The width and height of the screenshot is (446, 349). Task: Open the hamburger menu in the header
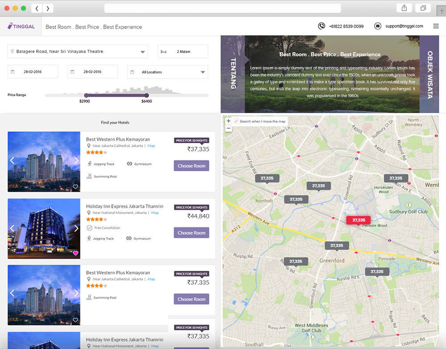tap(436, 26)
